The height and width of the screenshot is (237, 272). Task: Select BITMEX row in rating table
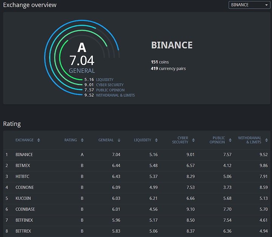pos(137,166)
